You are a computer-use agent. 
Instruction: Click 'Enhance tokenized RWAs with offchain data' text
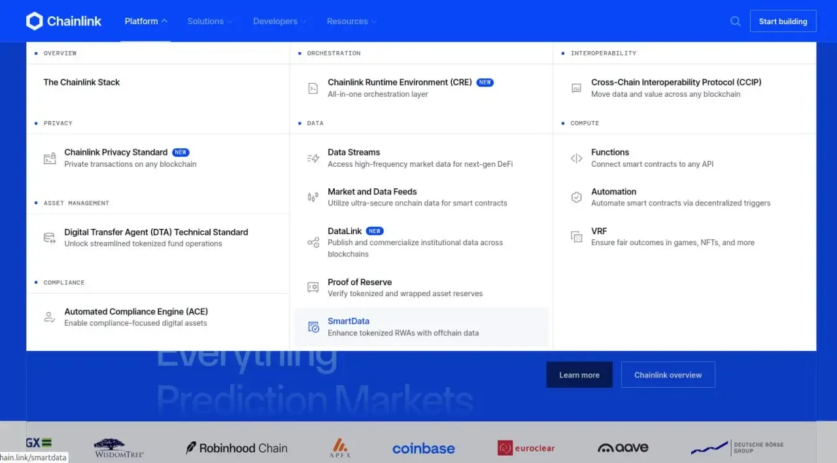[x=403, y=333]
